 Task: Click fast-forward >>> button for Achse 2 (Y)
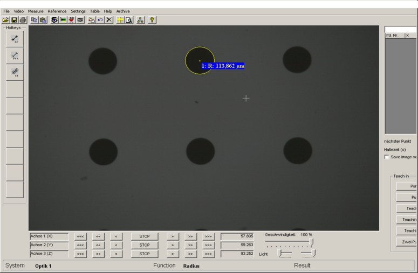point(208,245)
